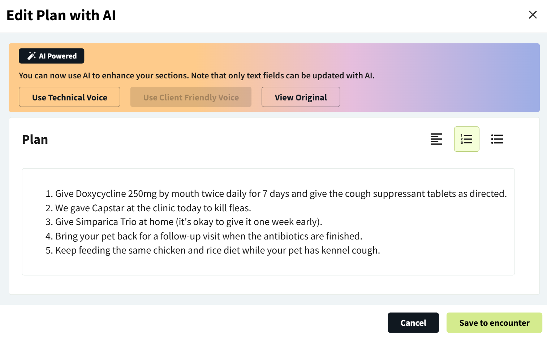The image size is (547, 337).
Task: Click the magic wand icon inside AI Powered label
Action: click(x=31, y=56)
